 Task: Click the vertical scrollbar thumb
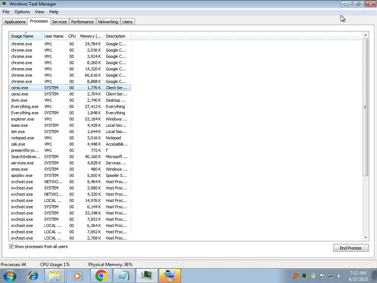366,107
